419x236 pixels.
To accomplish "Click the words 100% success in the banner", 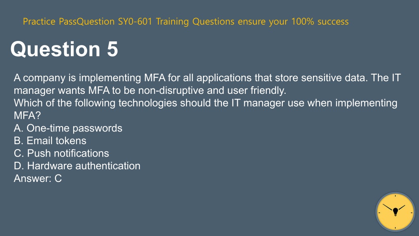I will [x=320, y=21].
